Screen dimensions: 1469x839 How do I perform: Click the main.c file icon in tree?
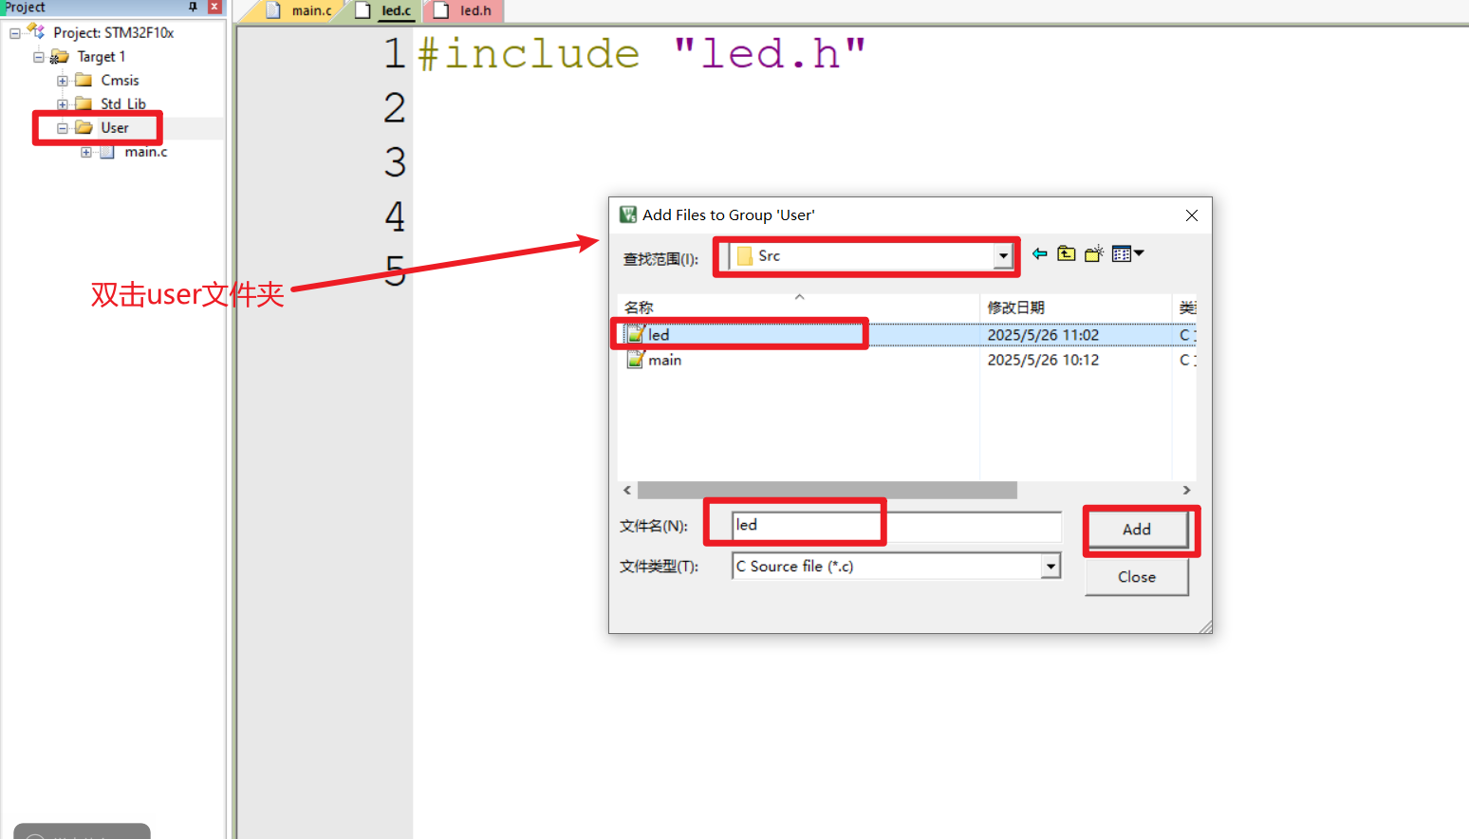(107, 152)
